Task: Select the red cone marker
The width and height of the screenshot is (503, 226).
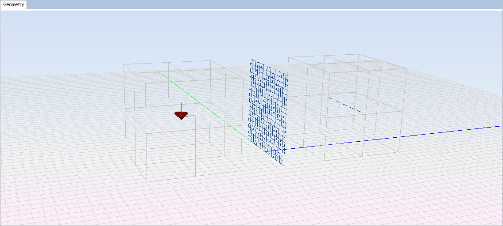Action: [x=181, y=115]
